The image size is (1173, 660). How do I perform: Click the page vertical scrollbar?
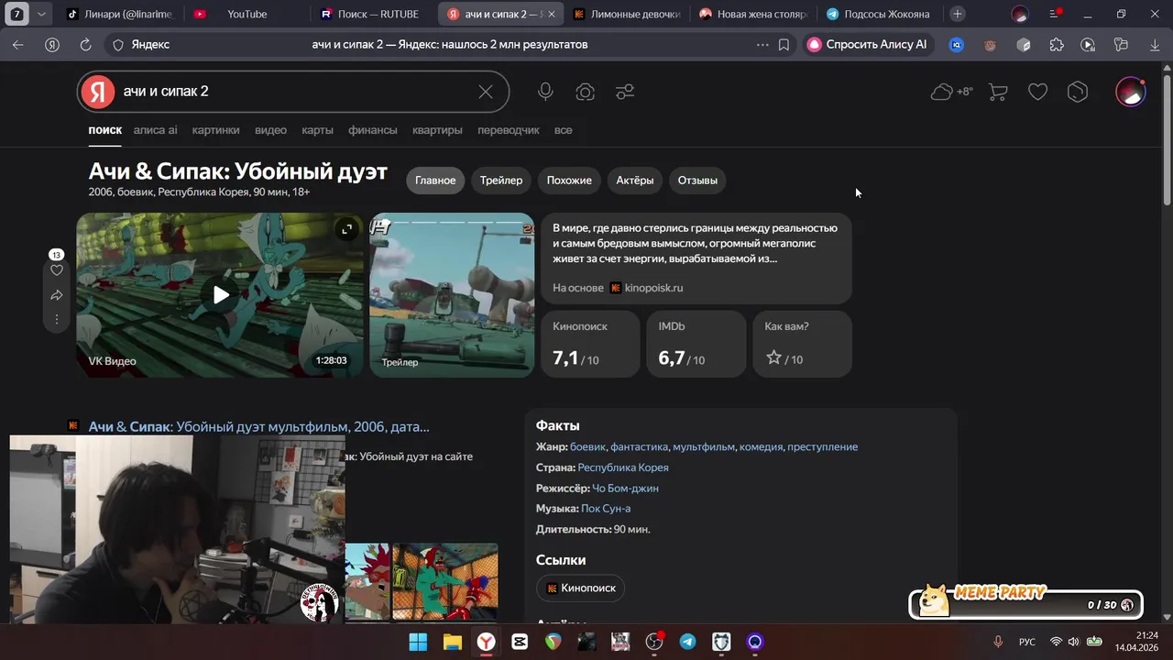pyautogui.click(x=1167, y=137)
